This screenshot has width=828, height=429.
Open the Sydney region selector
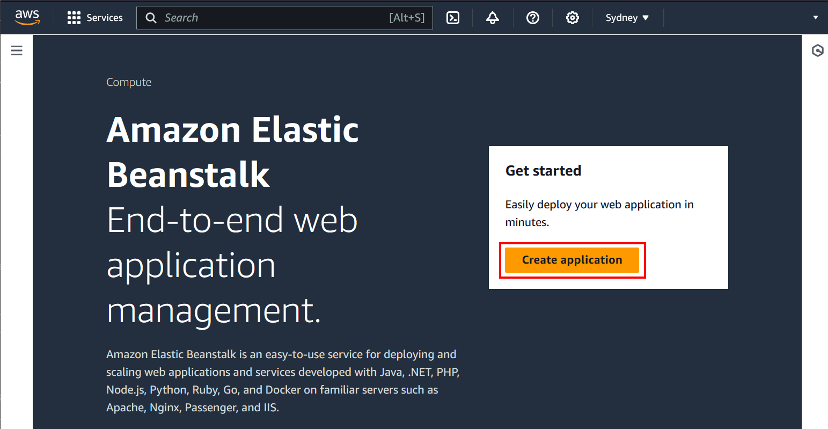click(626, 17)
